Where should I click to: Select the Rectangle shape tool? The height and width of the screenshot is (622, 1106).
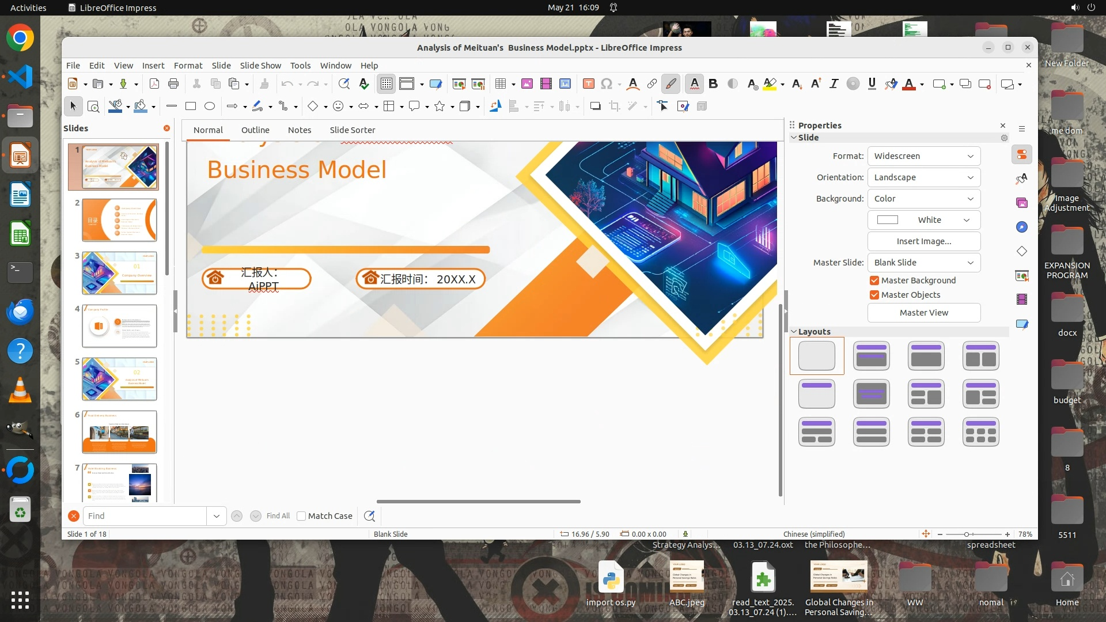pos(191,106)
